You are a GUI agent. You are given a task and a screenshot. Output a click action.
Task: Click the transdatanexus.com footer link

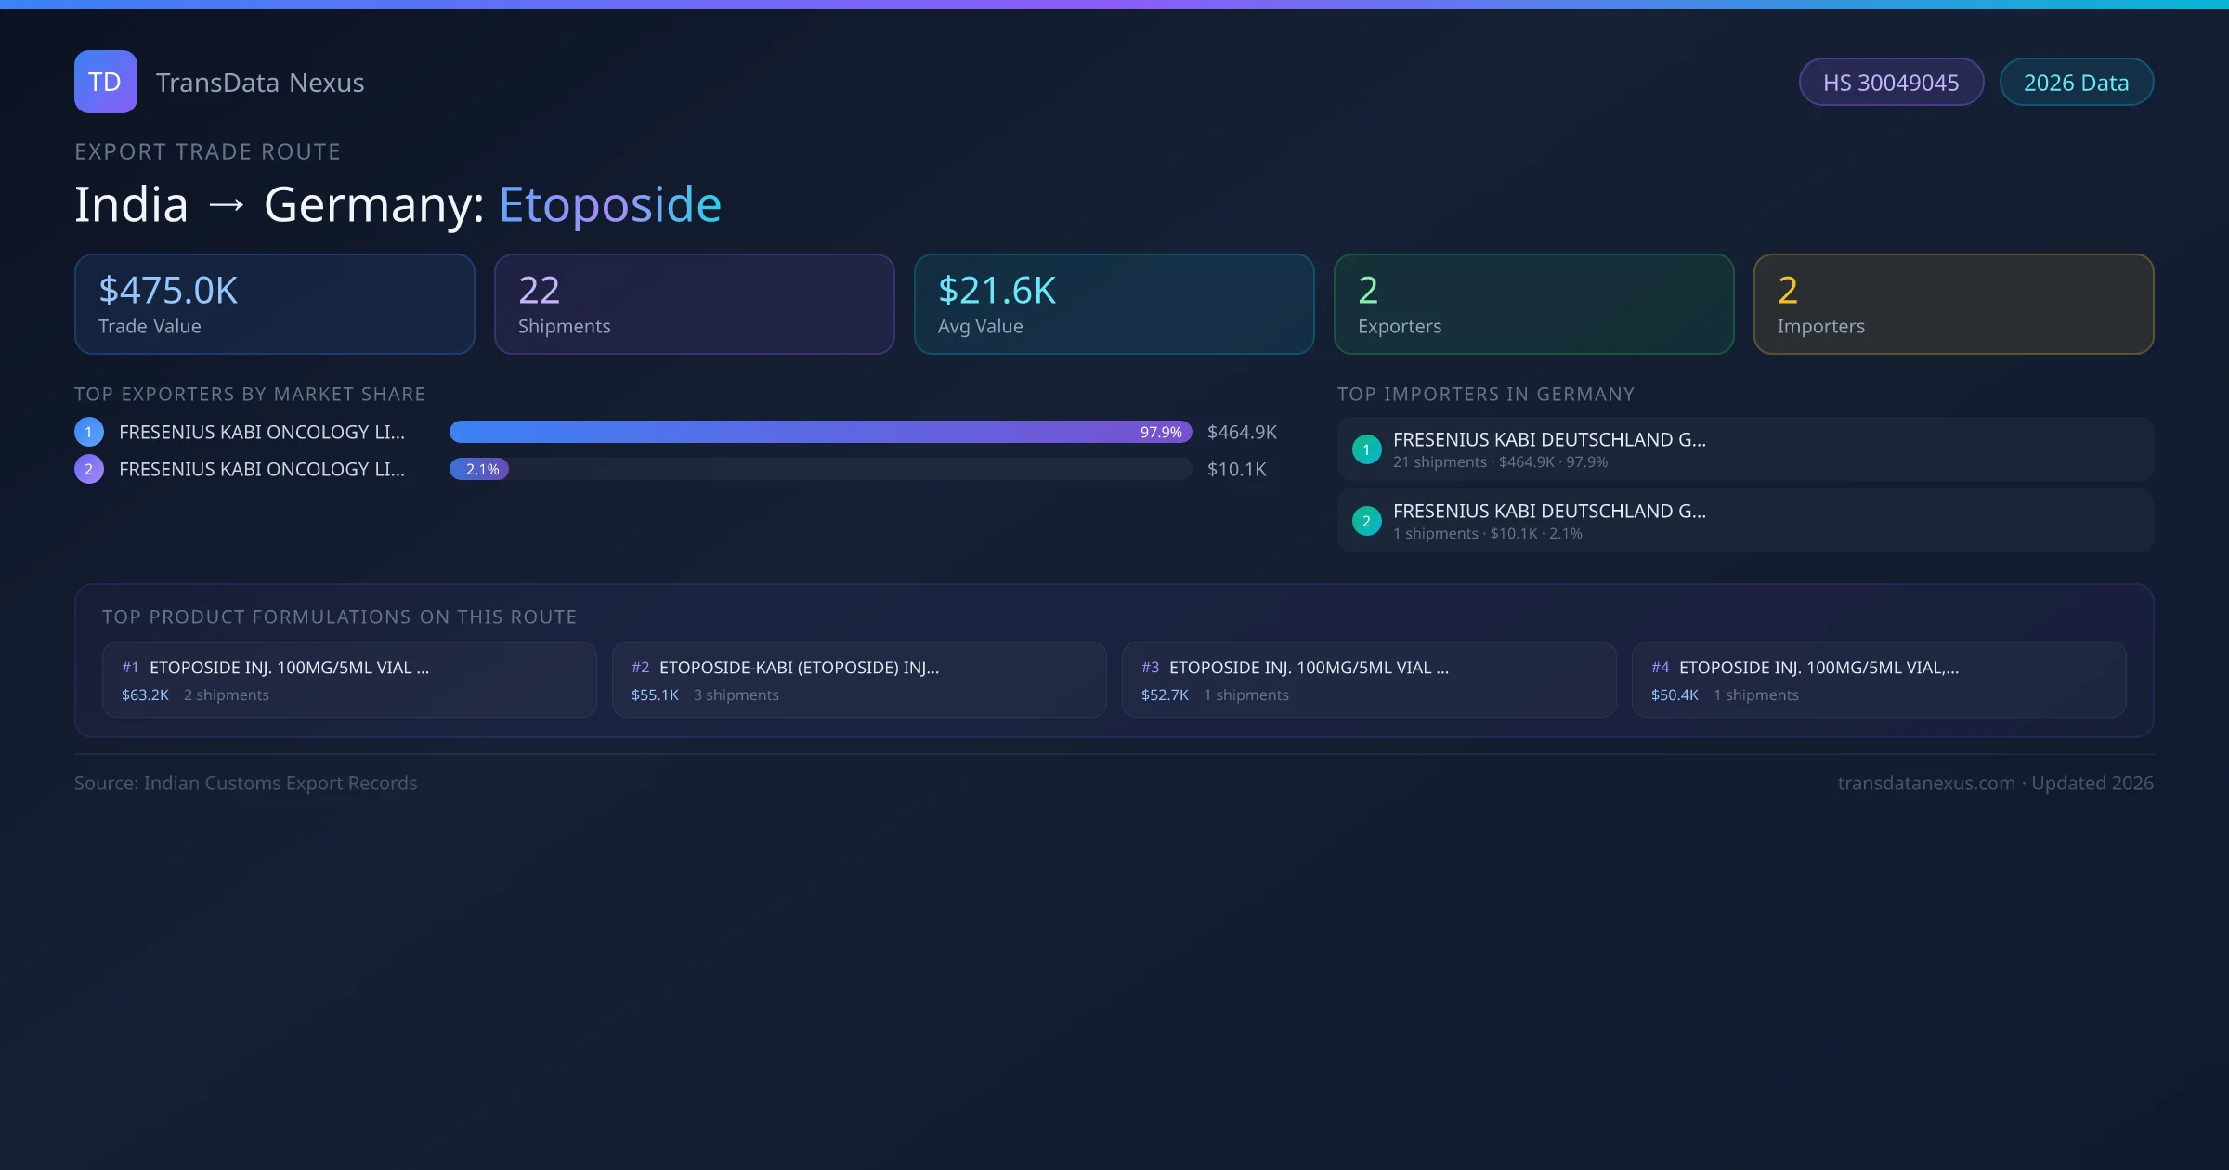pyautogui.click(x=1925, y=783)
